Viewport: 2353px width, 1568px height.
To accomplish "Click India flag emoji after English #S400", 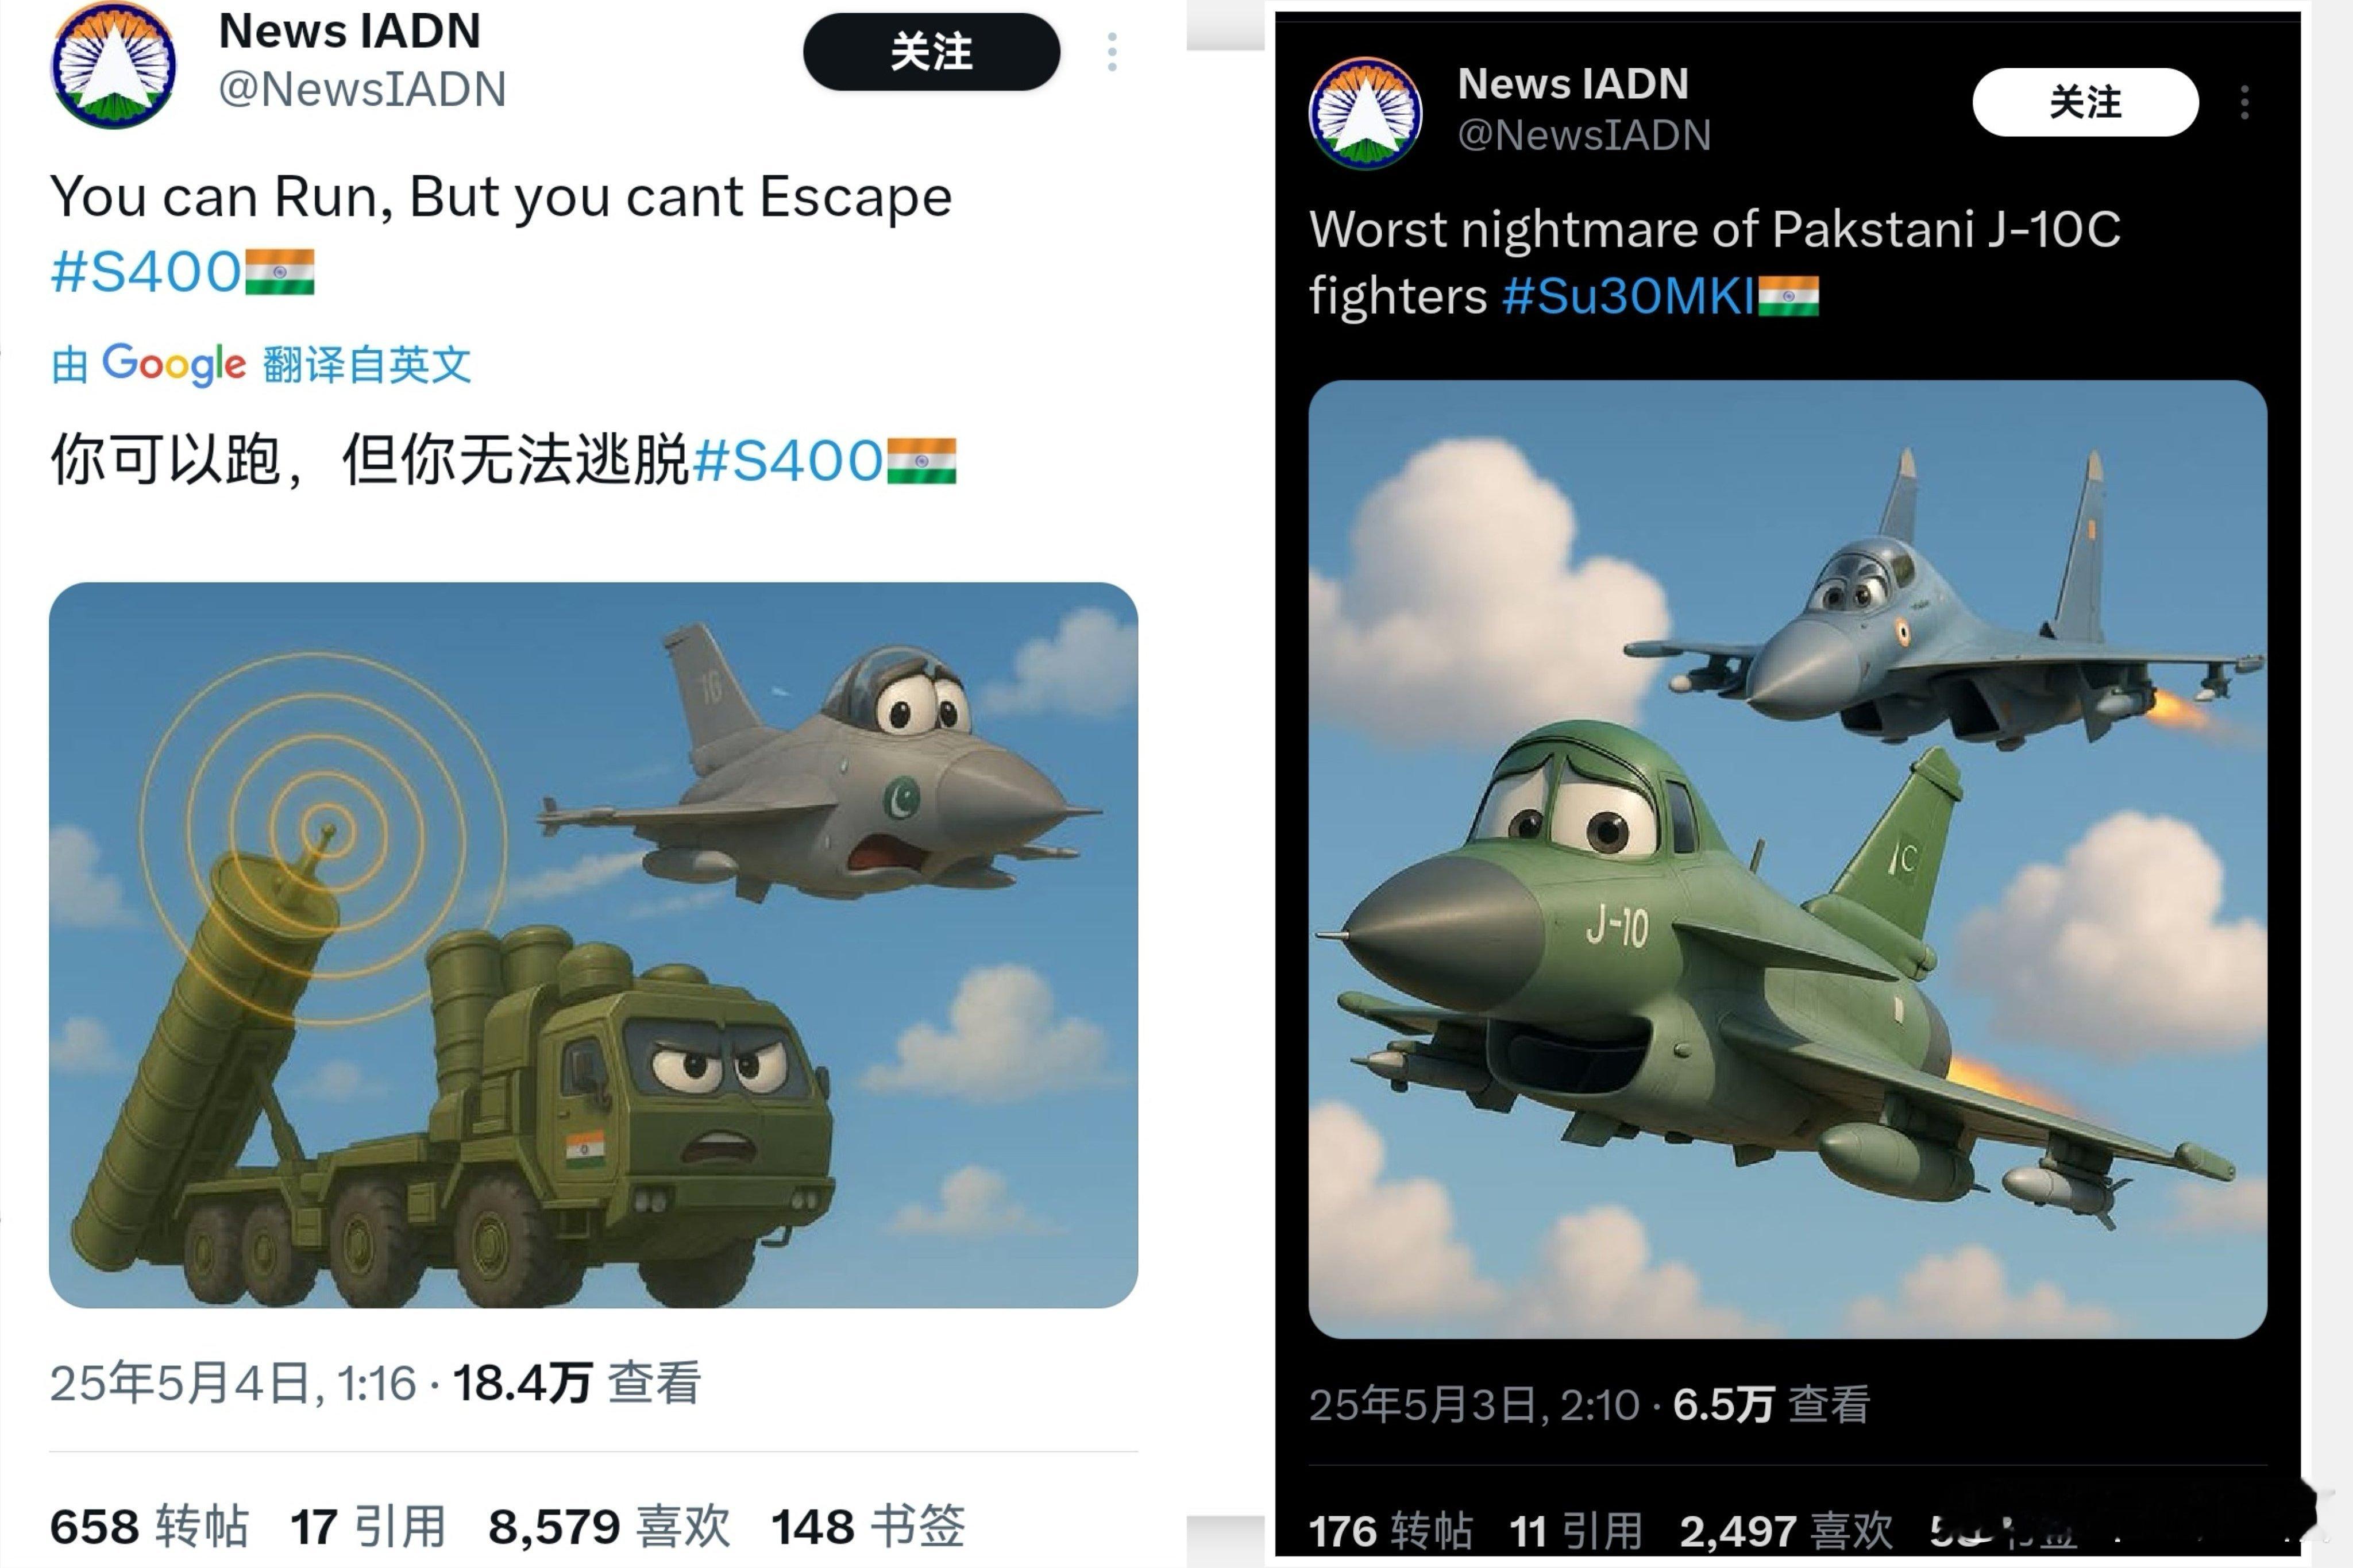I will (x=280, y=272).
